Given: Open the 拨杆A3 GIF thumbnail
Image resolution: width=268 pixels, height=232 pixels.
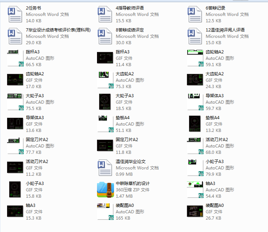Looking at the screenshot, I should 105,58.
